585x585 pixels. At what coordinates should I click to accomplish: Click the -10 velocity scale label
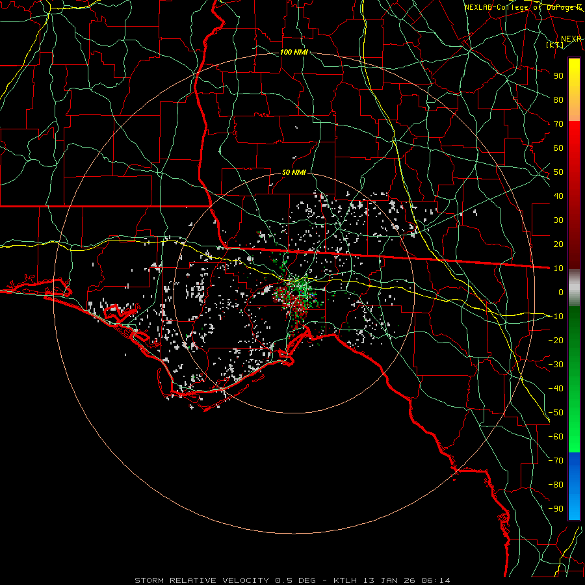556,317
